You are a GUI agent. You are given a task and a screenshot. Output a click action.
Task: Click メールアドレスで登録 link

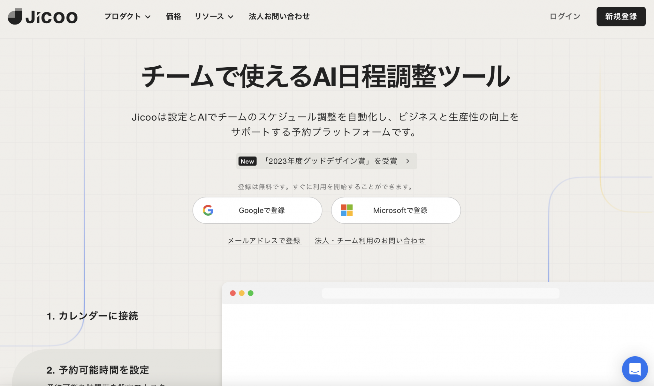point(264,241)
